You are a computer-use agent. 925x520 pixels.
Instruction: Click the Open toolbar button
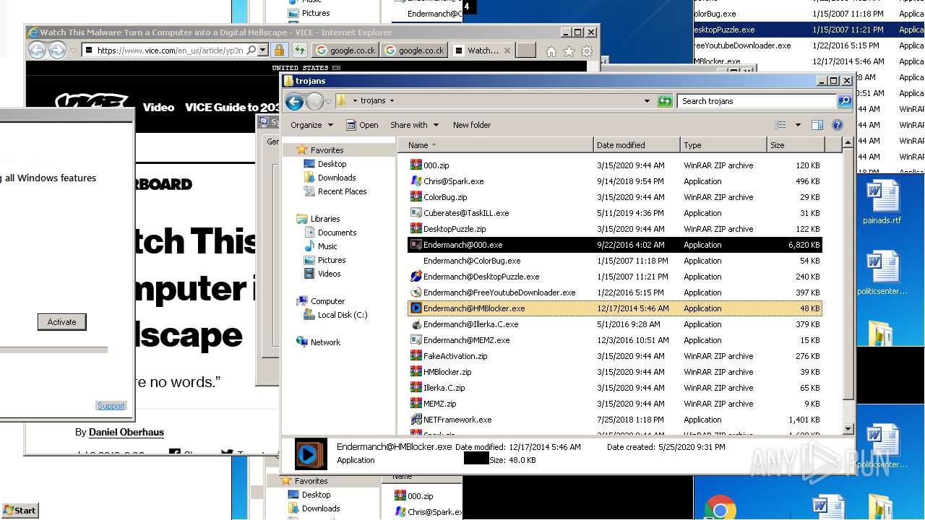pyautogui.click(x=362, y=125)
